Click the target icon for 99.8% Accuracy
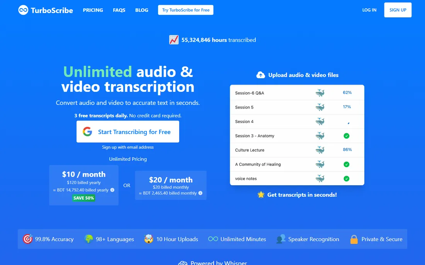This screenshot has width=425, height=265. [28, 239]
